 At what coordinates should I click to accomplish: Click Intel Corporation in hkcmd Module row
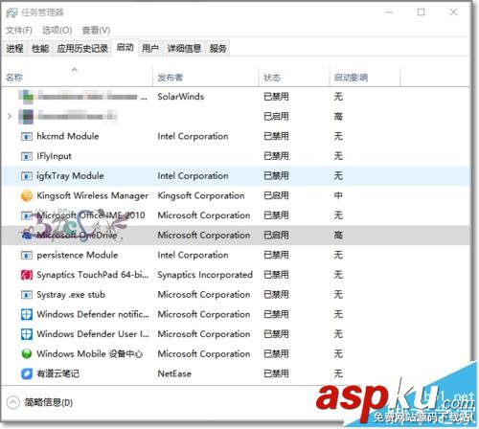193,137
